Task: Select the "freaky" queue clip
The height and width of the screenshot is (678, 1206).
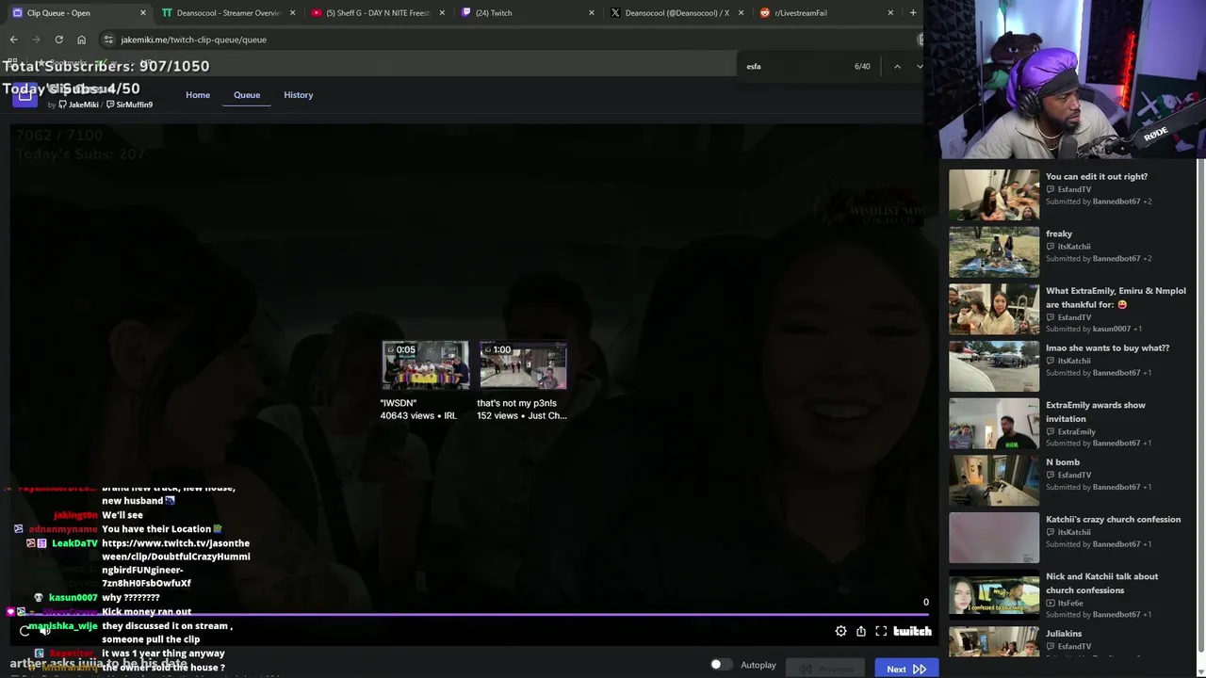Action: click(x=1069, y=251)
